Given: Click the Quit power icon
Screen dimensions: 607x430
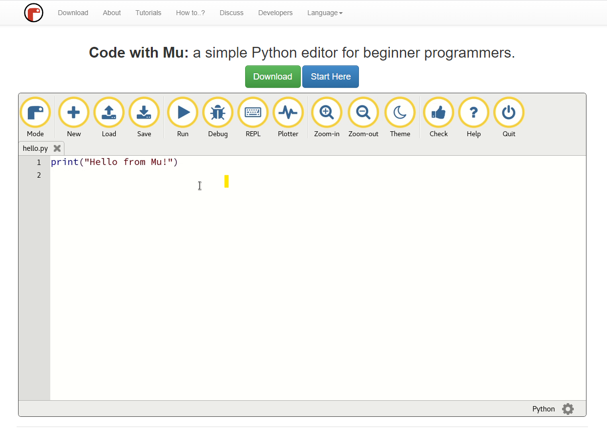Looking at the screenshot, I should pos(509,113).
